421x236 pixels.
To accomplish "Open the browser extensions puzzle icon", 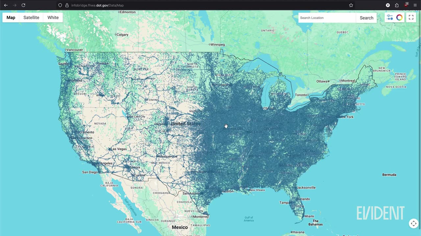I will 397,5.
